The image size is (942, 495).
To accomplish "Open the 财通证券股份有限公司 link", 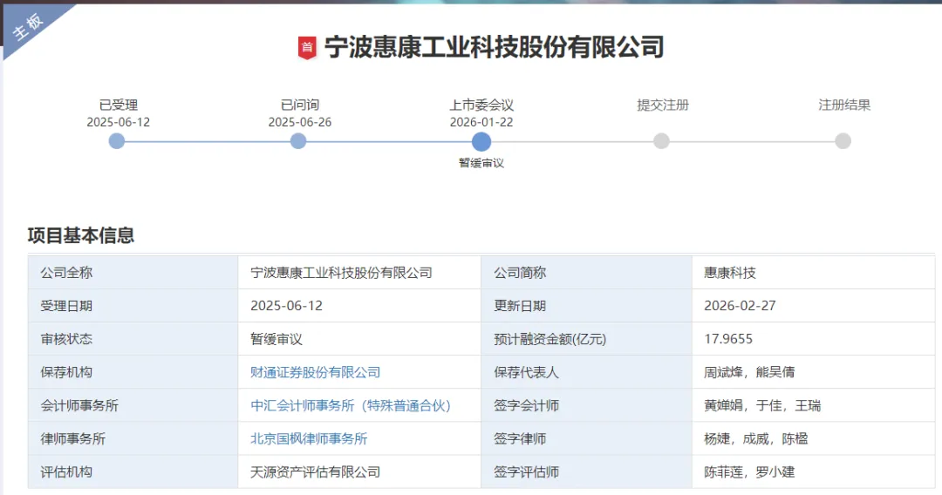I will (x=316, y=372).
